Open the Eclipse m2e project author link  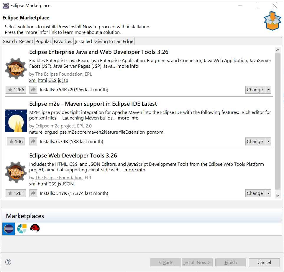[x=55, y=126]
